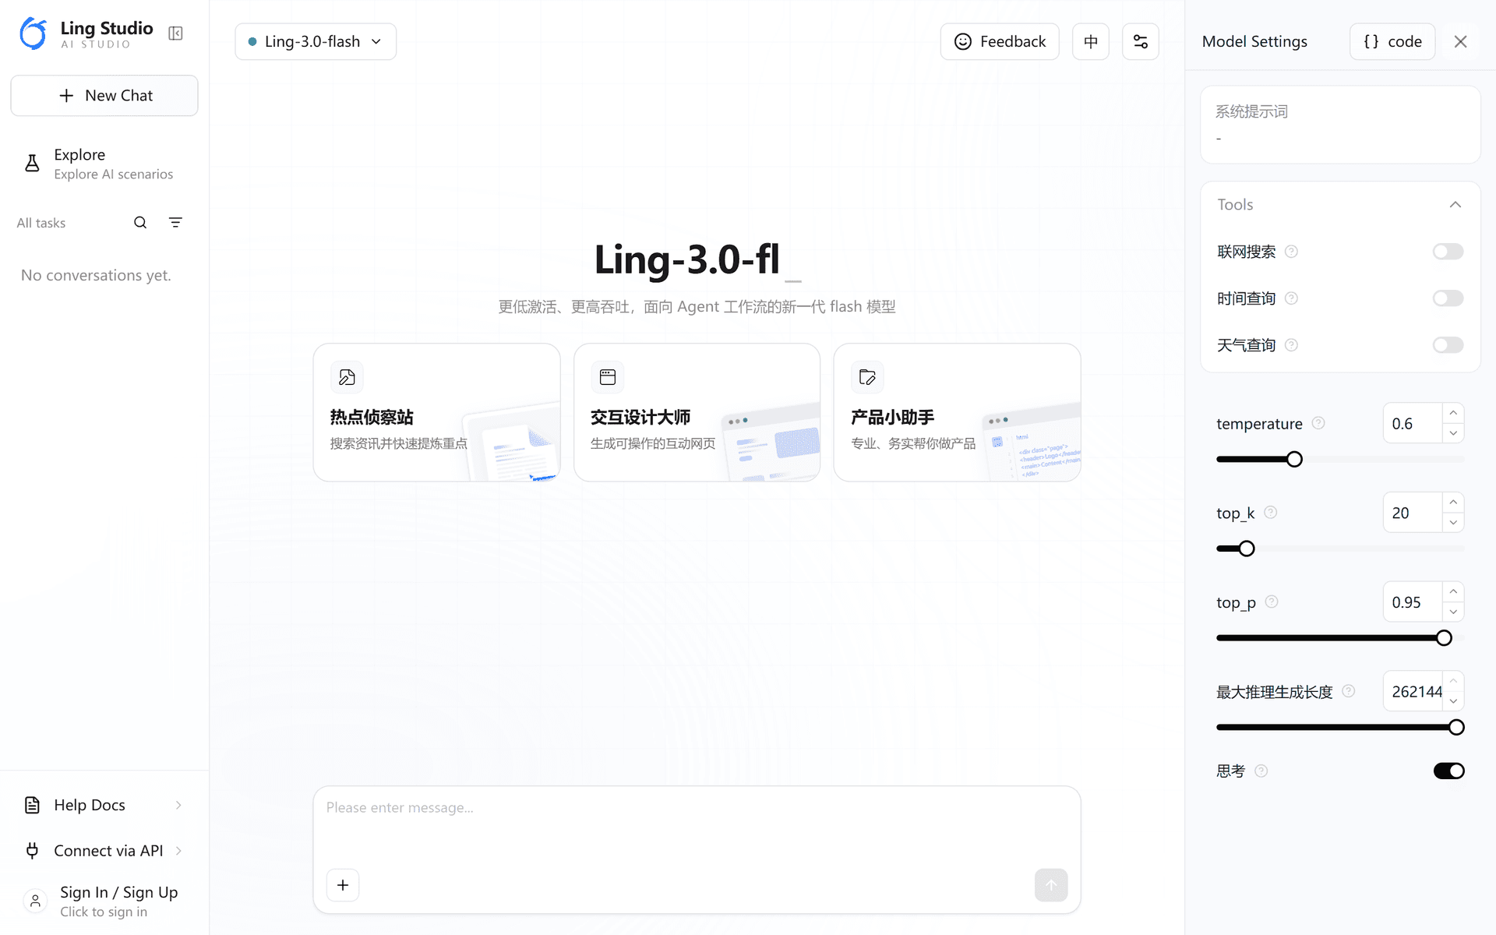The width and height of the screenshot is (1496, 935).
Task: Click help icon next to top_k
Action: [1271, 513]
